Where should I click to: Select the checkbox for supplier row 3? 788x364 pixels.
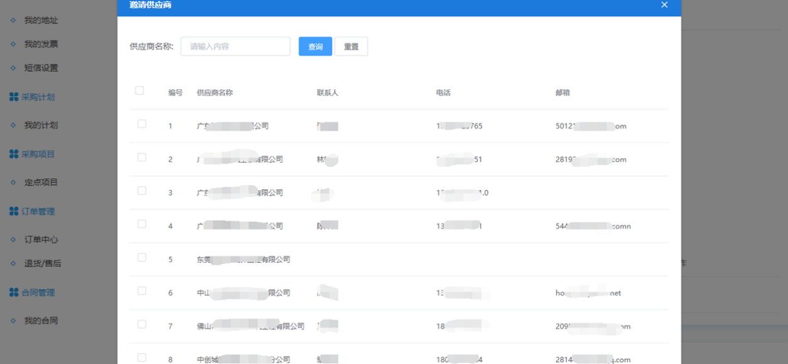coord(142,191)
